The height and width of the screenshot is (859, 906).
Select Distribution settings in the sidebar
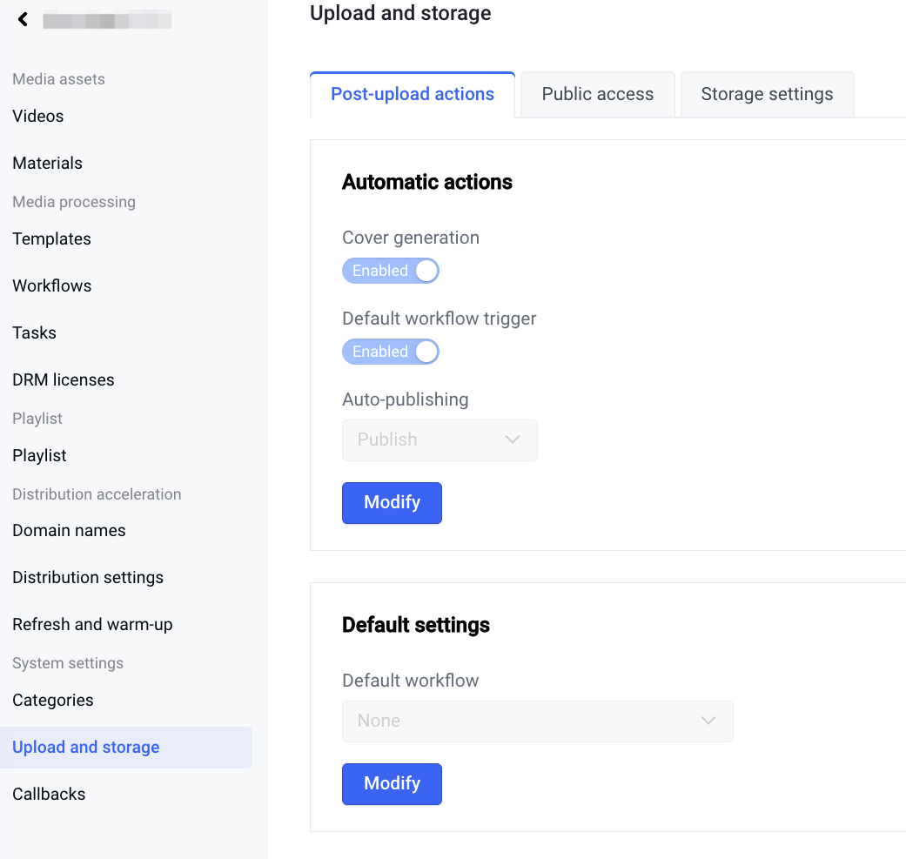(x=88, y=578)
